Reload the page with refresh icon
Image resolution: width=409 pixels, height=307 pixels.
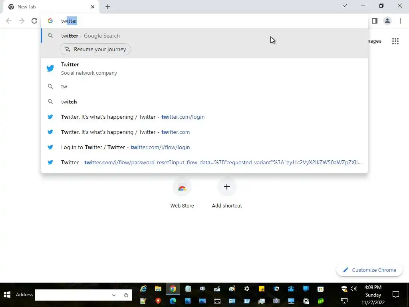click(34, 21)
